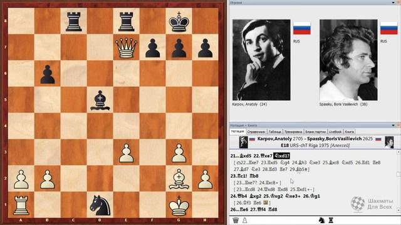Open the diagram icon after 26.Kf3 Re6
401x225 pixels.
coord(265,202)
